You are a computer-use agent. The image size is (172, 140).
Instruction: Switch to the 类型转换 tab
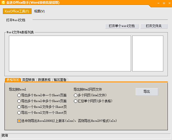coord(28,80)
